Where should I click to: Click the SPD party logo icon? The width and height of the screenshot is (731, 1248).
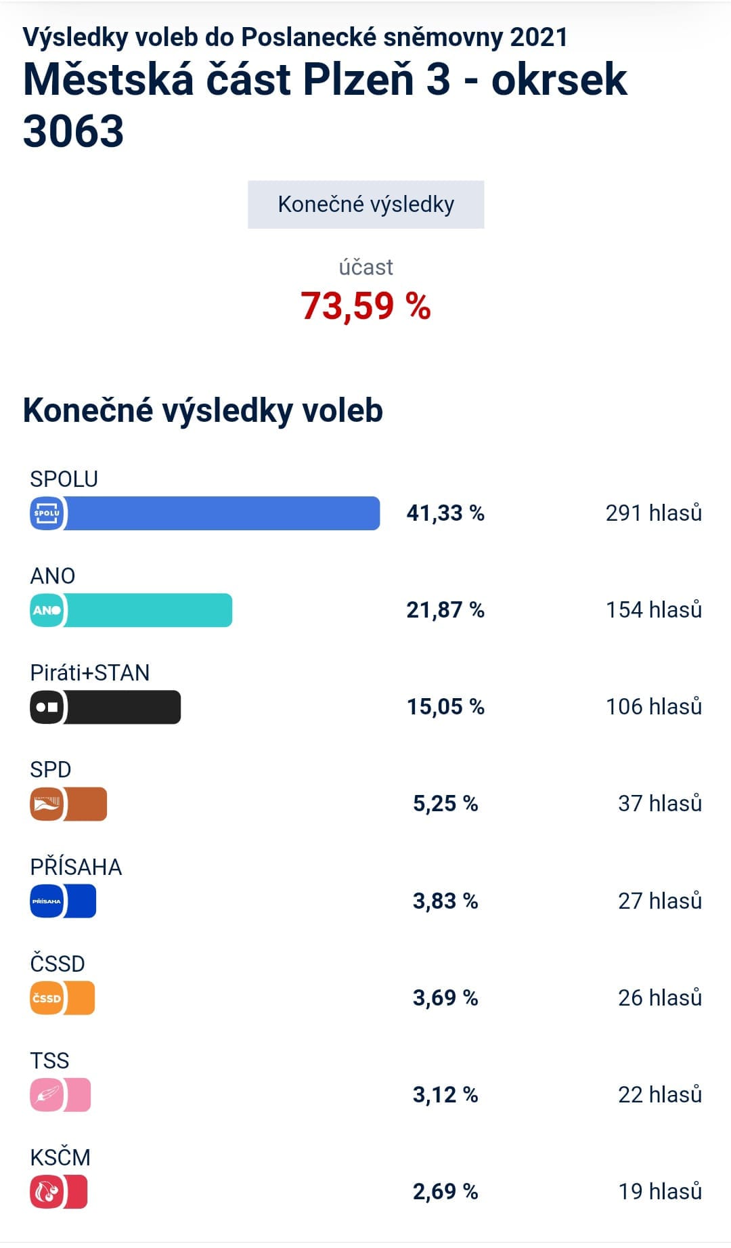[47, 804]
